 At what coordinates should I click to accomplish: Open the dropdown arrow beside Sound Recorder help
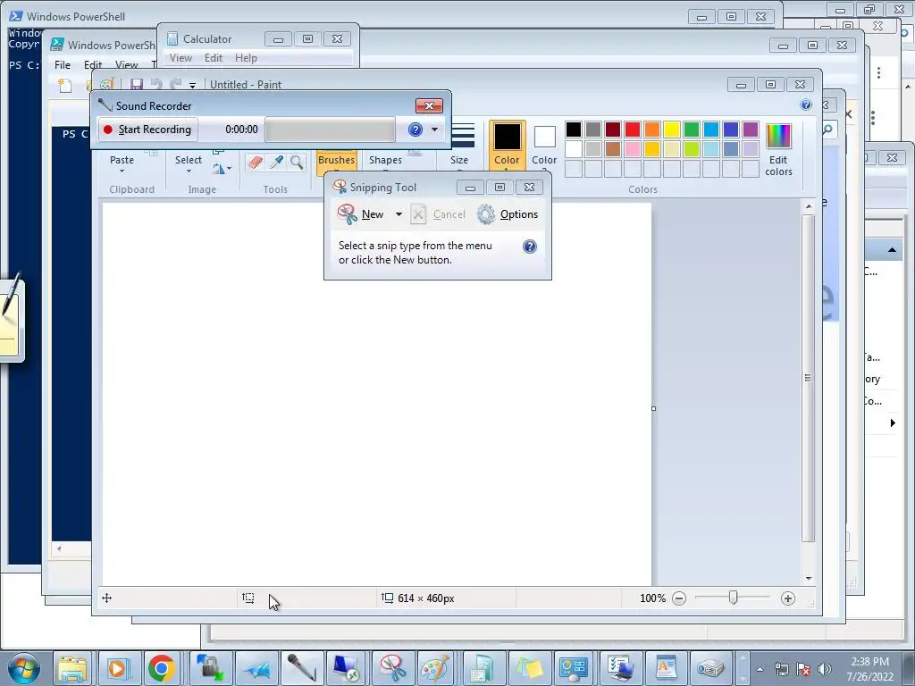pyautogui.click(x=435, y=130)
